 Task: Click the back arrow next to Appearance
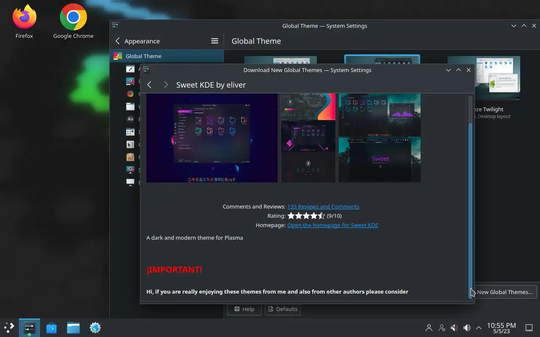118,41
